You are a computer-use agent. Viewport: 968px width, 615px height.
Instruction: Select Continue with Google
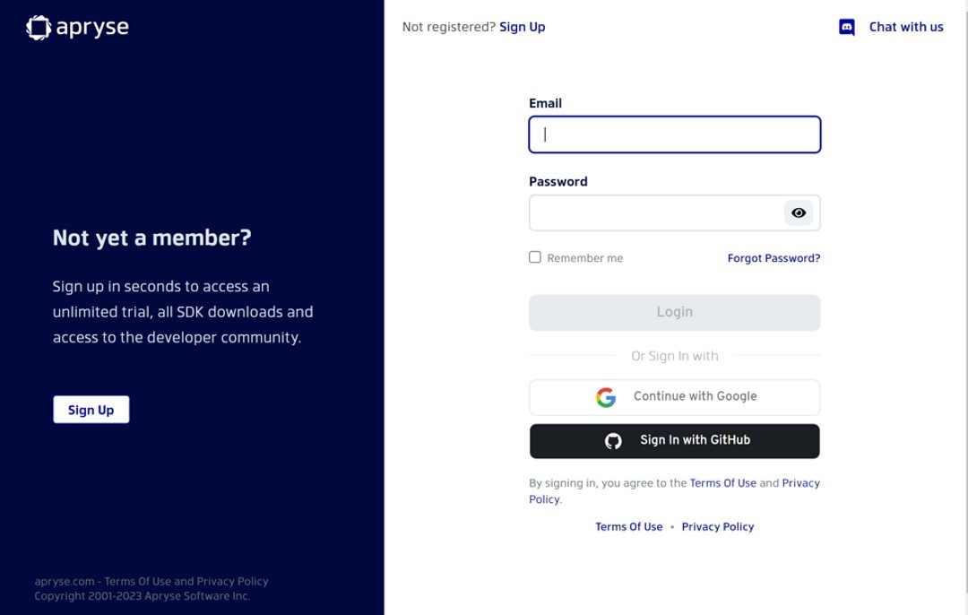(x=674, y=396)
